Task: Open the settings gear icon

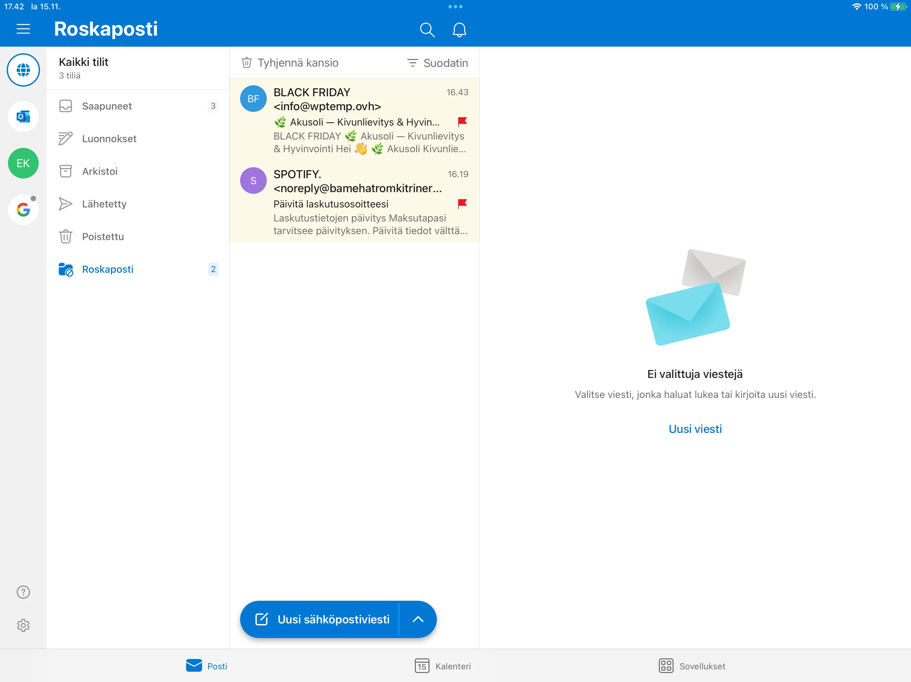Action: 23,625
